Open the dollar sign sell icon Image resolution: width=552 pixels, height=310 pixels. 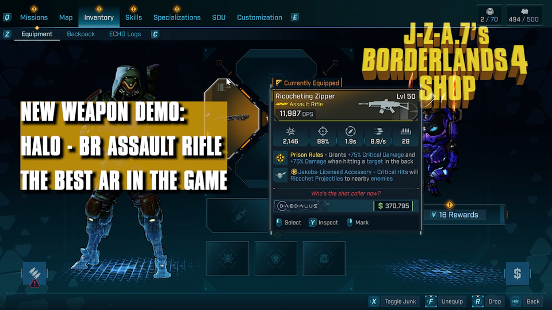click(x=517, y=273)
